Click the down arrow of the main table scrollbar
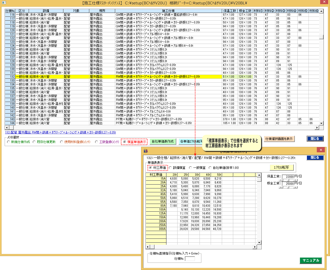The width and height of the screenshot is (330, 270). [x=321, y=123]
